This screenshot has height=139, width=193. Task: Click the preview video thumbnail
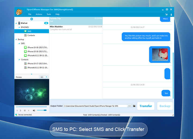[32, 92]
